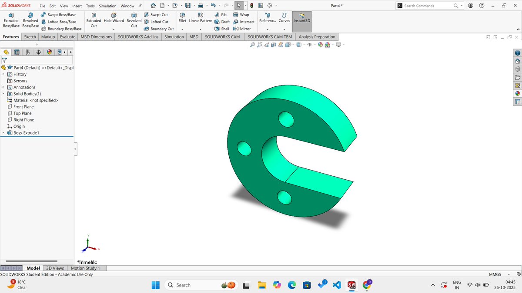Pick the Swept Cut tool
The height and width of the screenshot is (293, 522).
pyautogui.click(x=155, y=15)
